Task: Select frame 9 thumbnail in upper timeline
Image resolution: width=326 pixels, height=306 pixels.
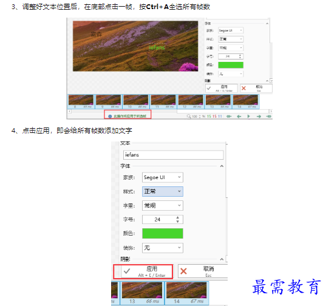Action: (108, 101)
